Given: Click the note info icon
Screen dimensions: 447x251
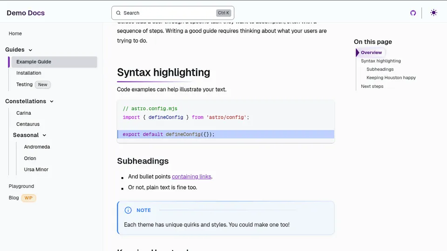Looking at the screenshot, I should (x=128, y=210).
